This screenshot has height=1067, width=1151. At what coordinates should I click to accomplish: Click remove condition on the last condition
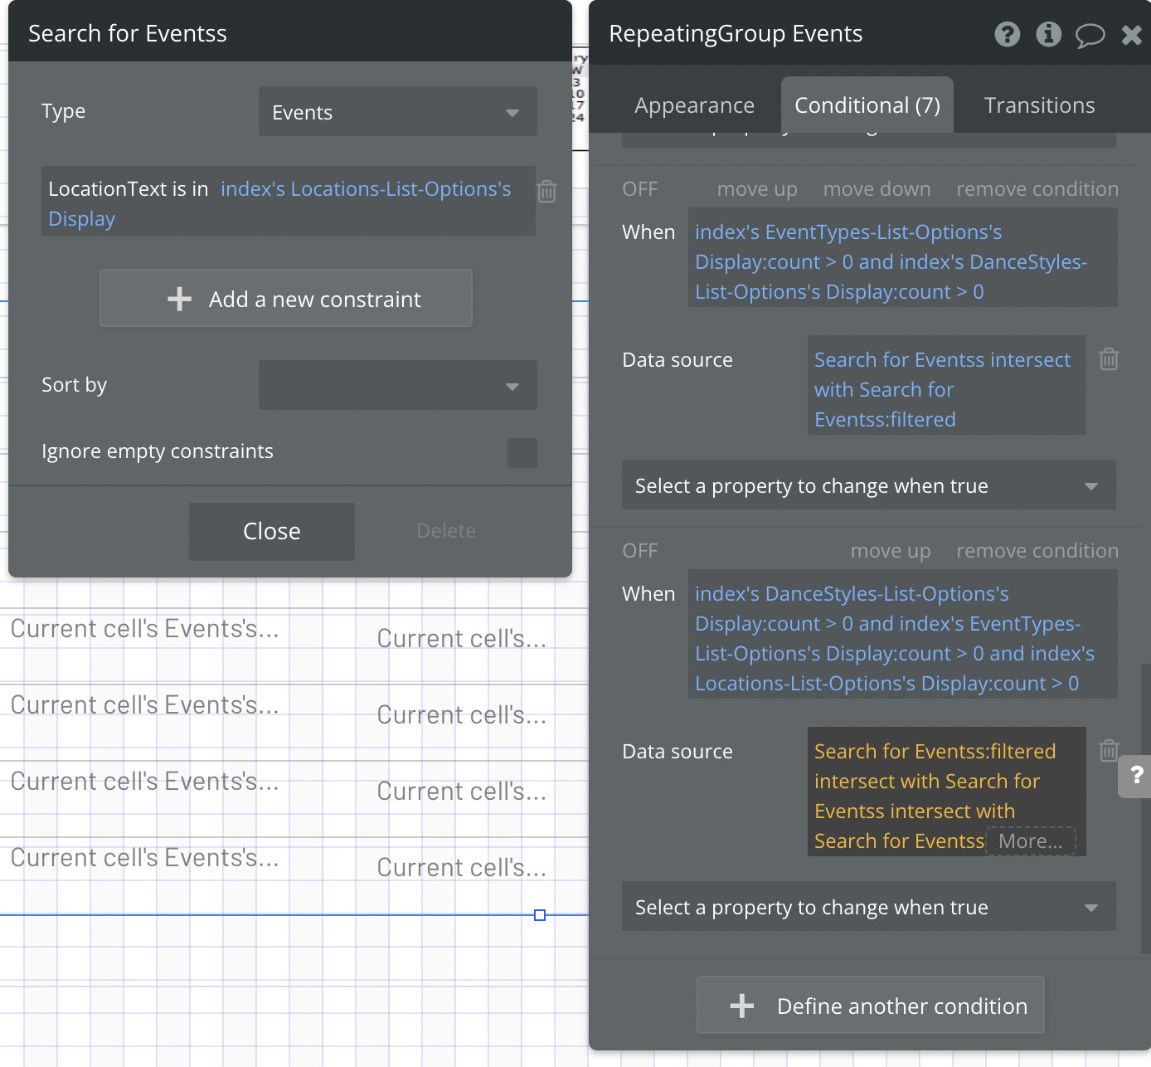[1037, 551]
